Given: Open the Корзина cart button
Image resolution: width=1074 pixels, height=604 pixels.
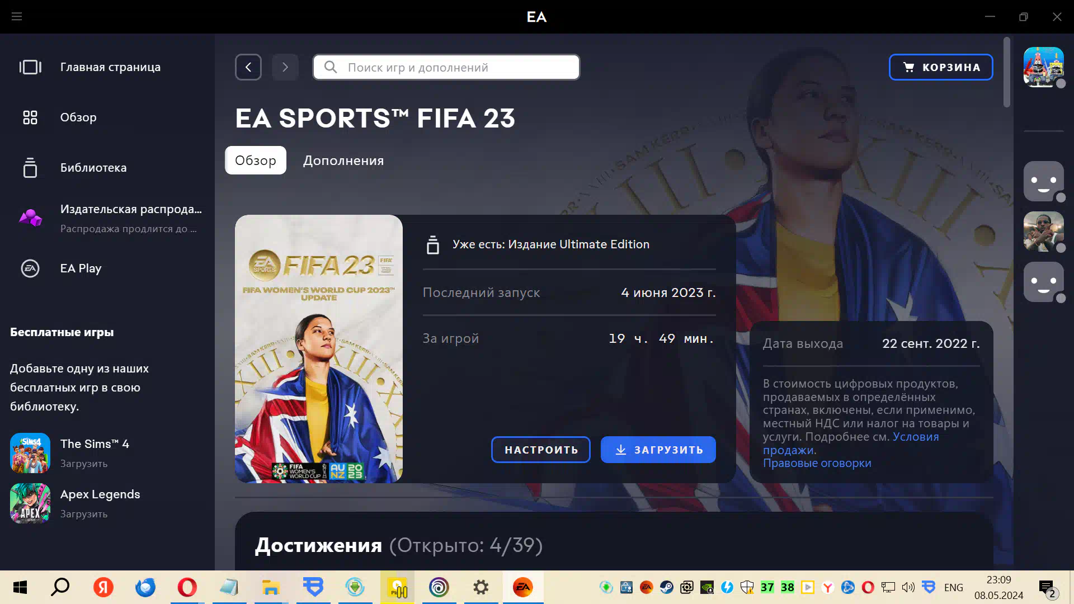Looking at the screenshot, I should pos(941,67).
